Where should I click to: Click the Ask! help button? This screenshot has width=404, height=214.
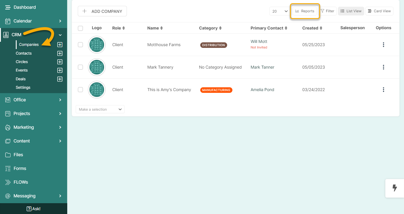(34, 209)
